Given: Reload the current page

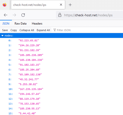Looking at the screenshot, I should tap(23, 15).
